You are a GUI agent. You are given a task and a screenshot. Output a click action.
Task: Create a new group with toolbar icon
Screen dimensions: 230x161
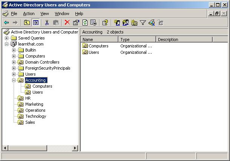coord(126,23)
